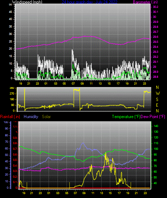Click the "270" wind direction axis value
Image resolution: width=167 pixels, height=198 pixels.
(12, 94)
